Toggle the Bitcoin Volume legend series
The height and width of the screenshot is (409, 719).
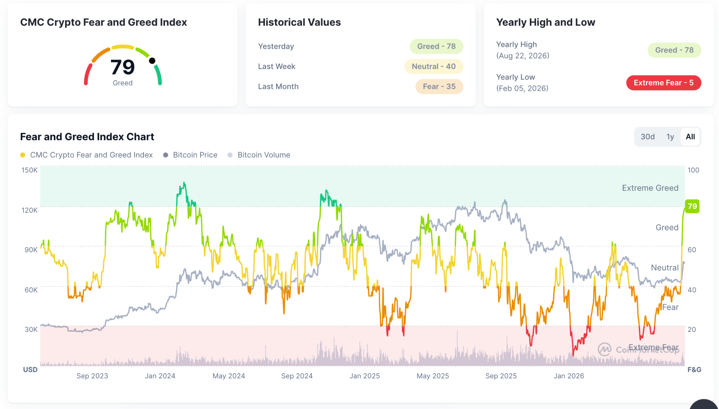pyautogui.click(x=259, y=155)
